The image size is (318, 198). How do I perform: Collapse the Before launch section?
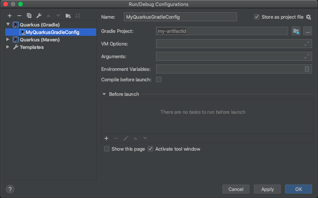click(104, 94)
